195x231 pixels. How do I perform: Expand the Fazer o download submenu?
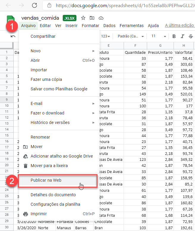93,113
